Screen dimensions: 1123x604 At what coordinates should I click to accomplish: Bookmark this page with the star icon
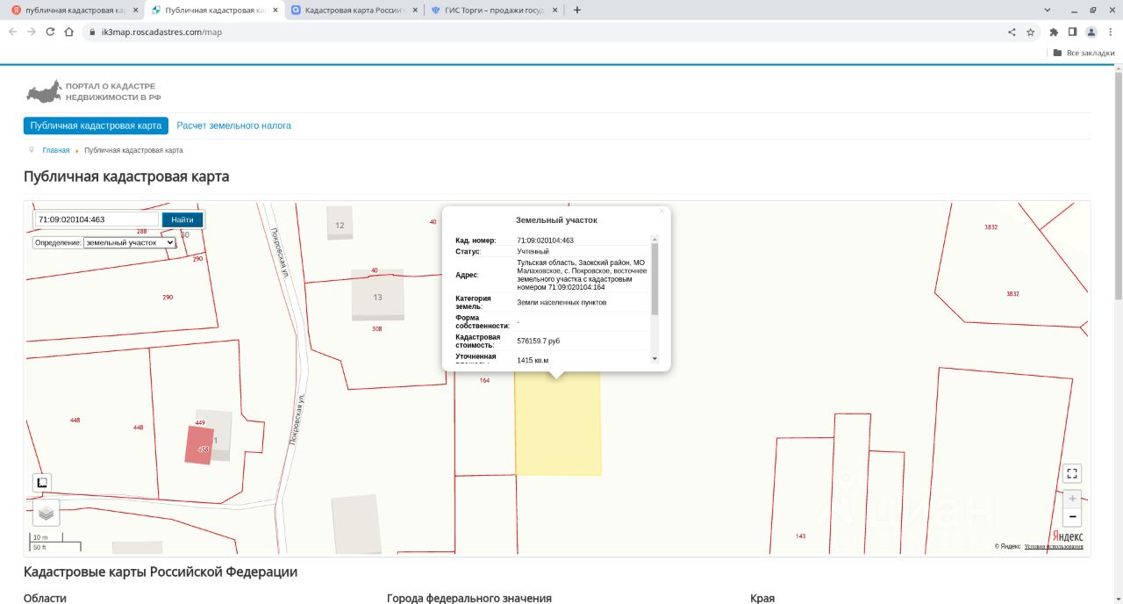pos(1030,32)
